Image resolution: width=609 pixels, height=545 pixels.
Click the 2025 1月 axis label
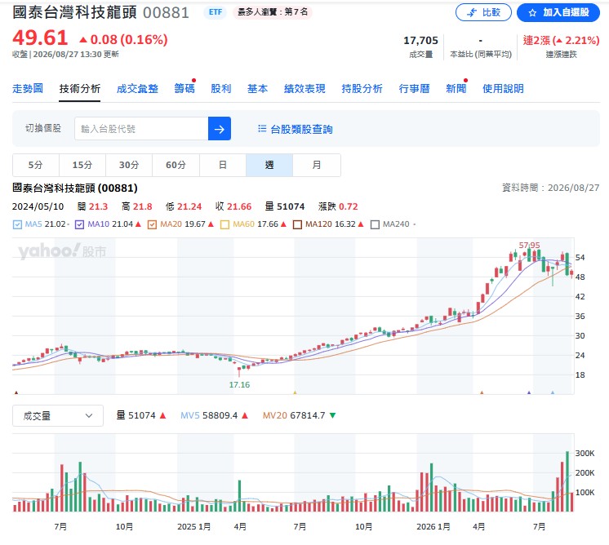coord(193,527)
